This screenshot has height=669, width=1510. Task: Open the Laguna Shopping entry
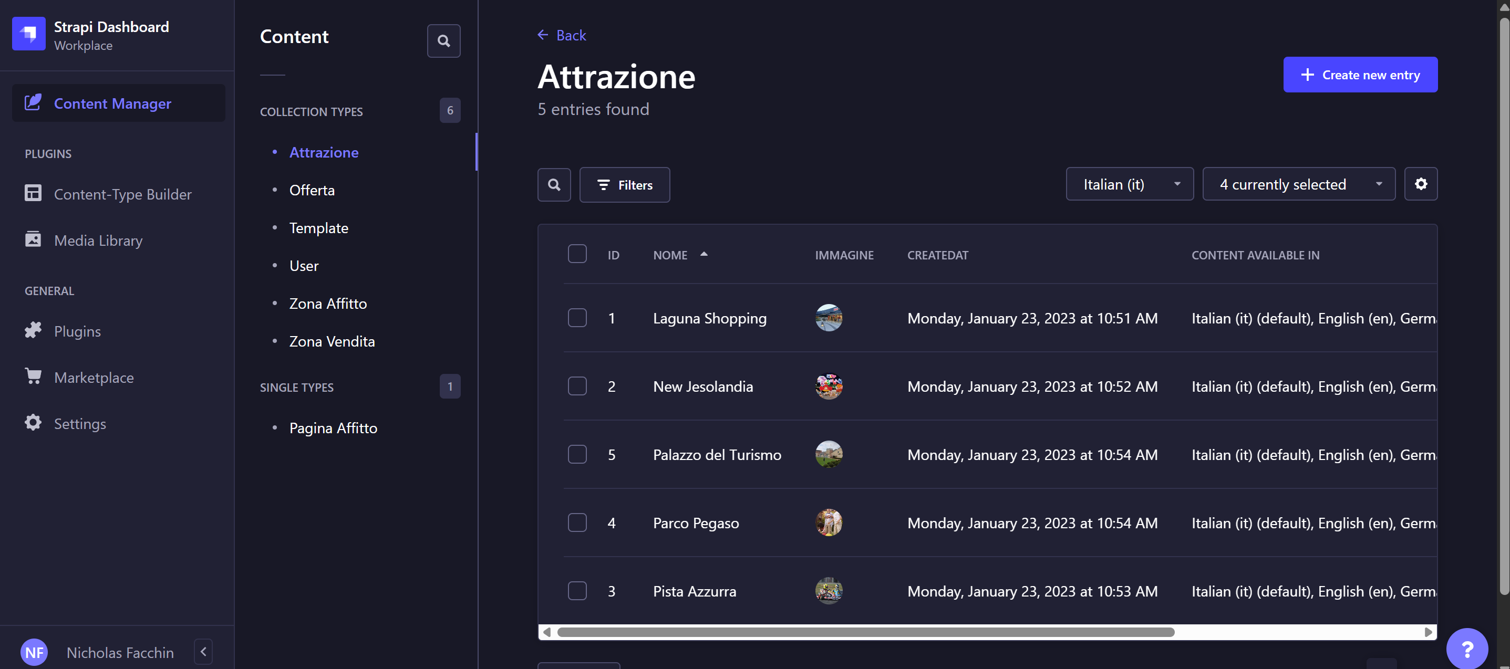coord(709,318)
